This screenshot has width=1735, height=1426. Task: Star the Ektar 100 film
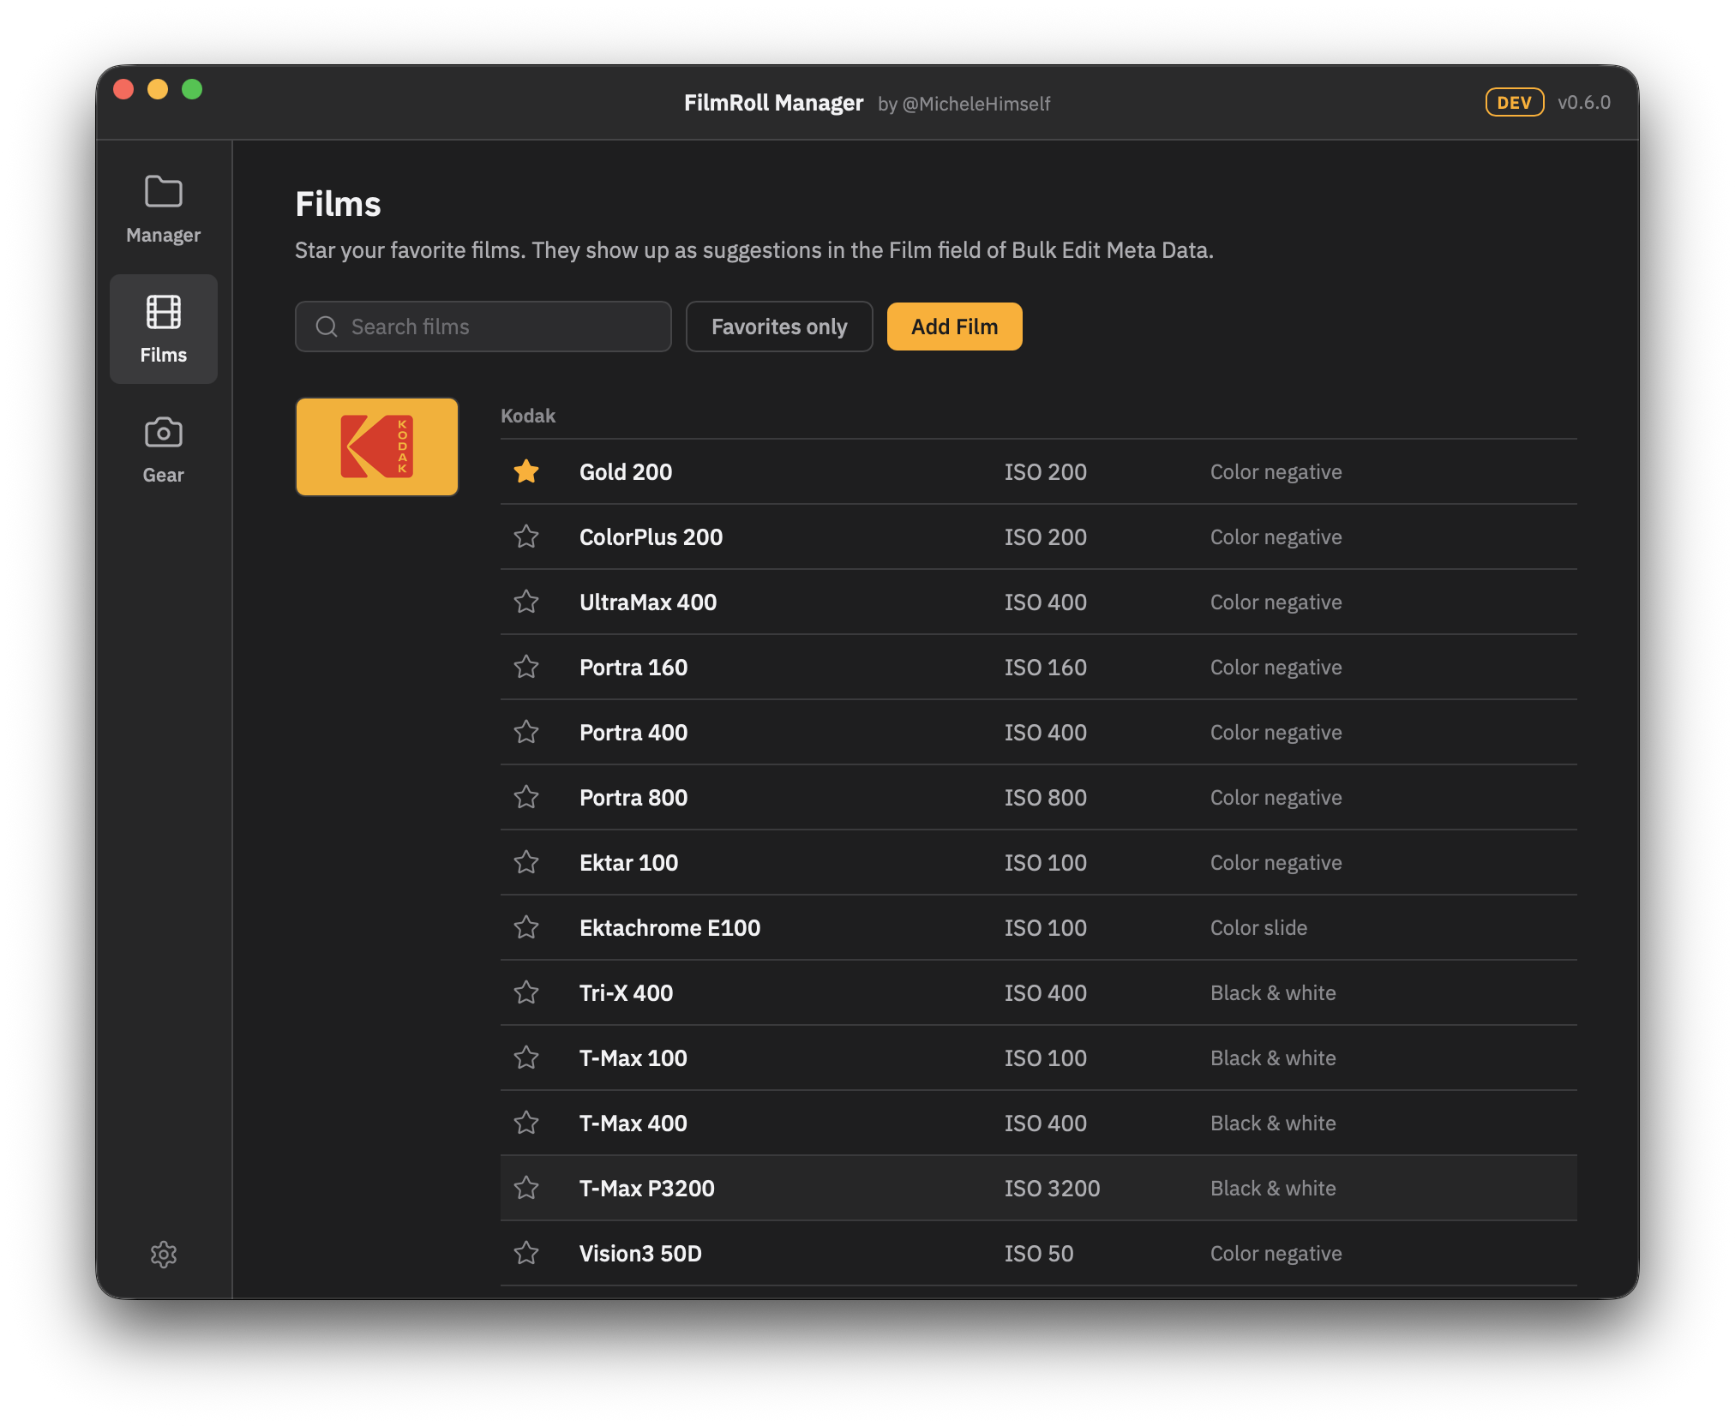point(526,862)
